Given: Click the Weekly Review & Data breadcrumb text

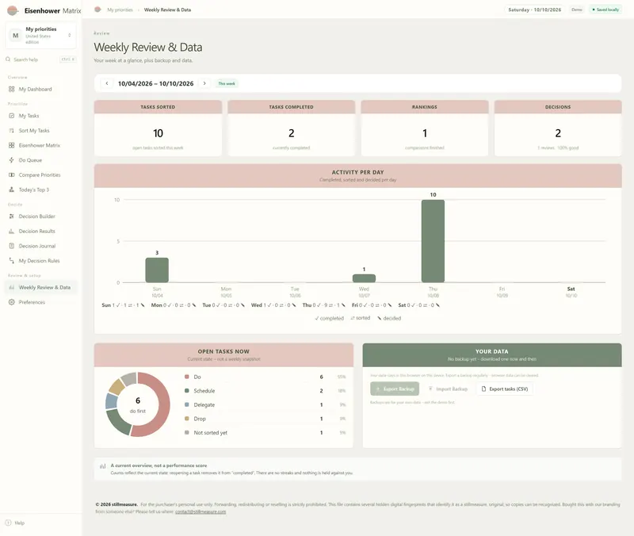Looking at the screenshot, I should coord(167,10).
